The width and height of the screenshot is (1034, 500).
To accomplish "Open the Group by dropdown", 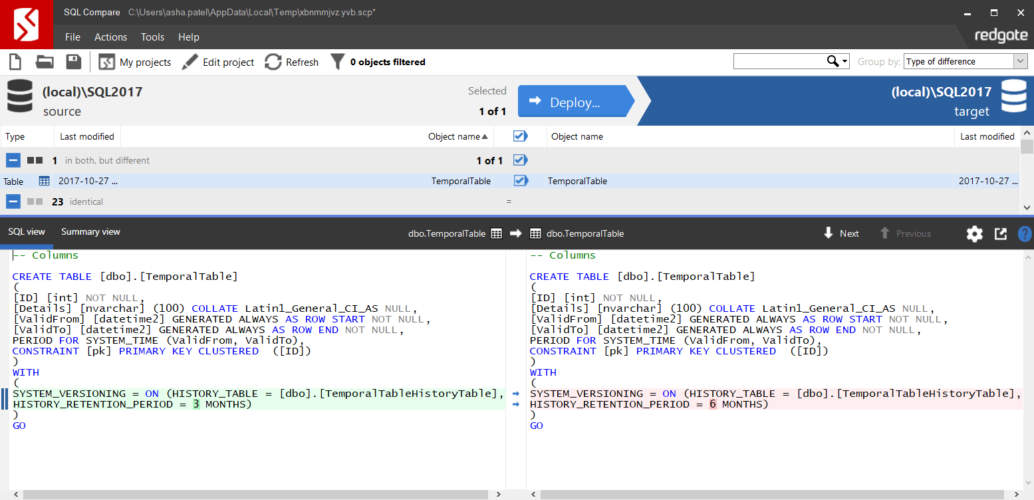I will pos(966,61).
